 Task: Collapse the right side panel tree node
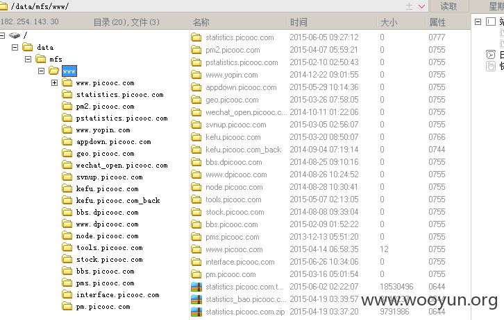tap(478, 21)
